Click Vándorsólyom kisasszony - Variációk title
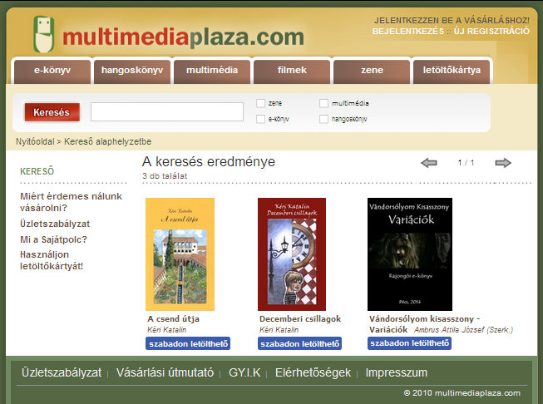 pyautogui.click(x=424, y=324)
